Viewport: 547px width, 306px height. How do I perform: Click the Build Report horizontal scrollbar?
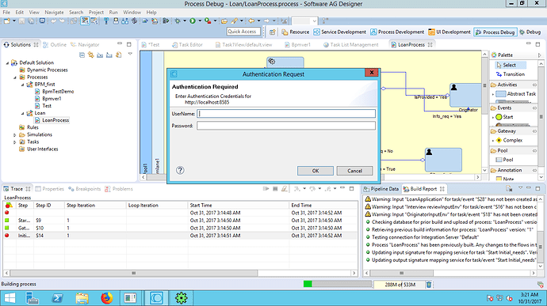(x=450, y=273)
